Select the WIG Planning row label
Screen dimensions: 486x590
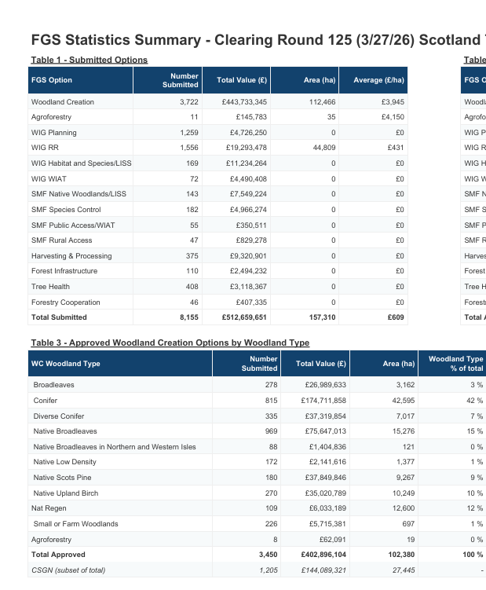(54, 133)
